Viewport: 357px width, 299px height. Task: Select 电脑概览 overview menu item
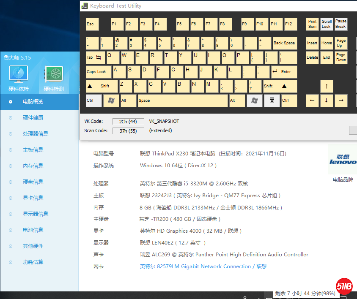click(x=39, y=102)
